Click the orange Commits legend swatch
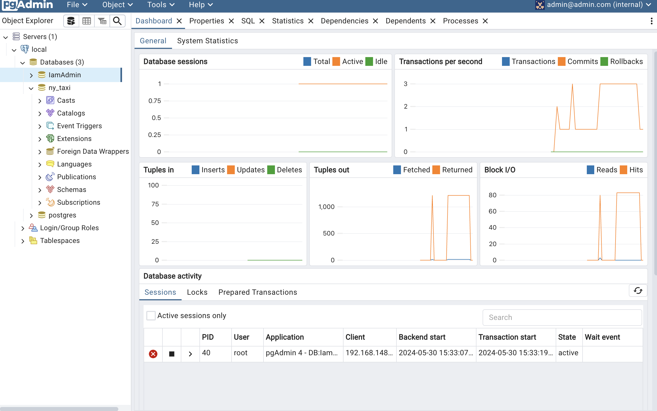Viewport: 657px width, 411px height. (562, 61)
